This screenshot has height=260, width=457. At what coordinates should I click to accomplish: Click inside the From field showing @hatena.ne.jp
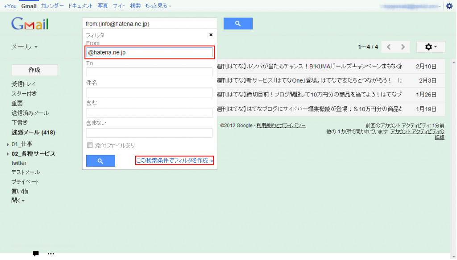point(150,52)
